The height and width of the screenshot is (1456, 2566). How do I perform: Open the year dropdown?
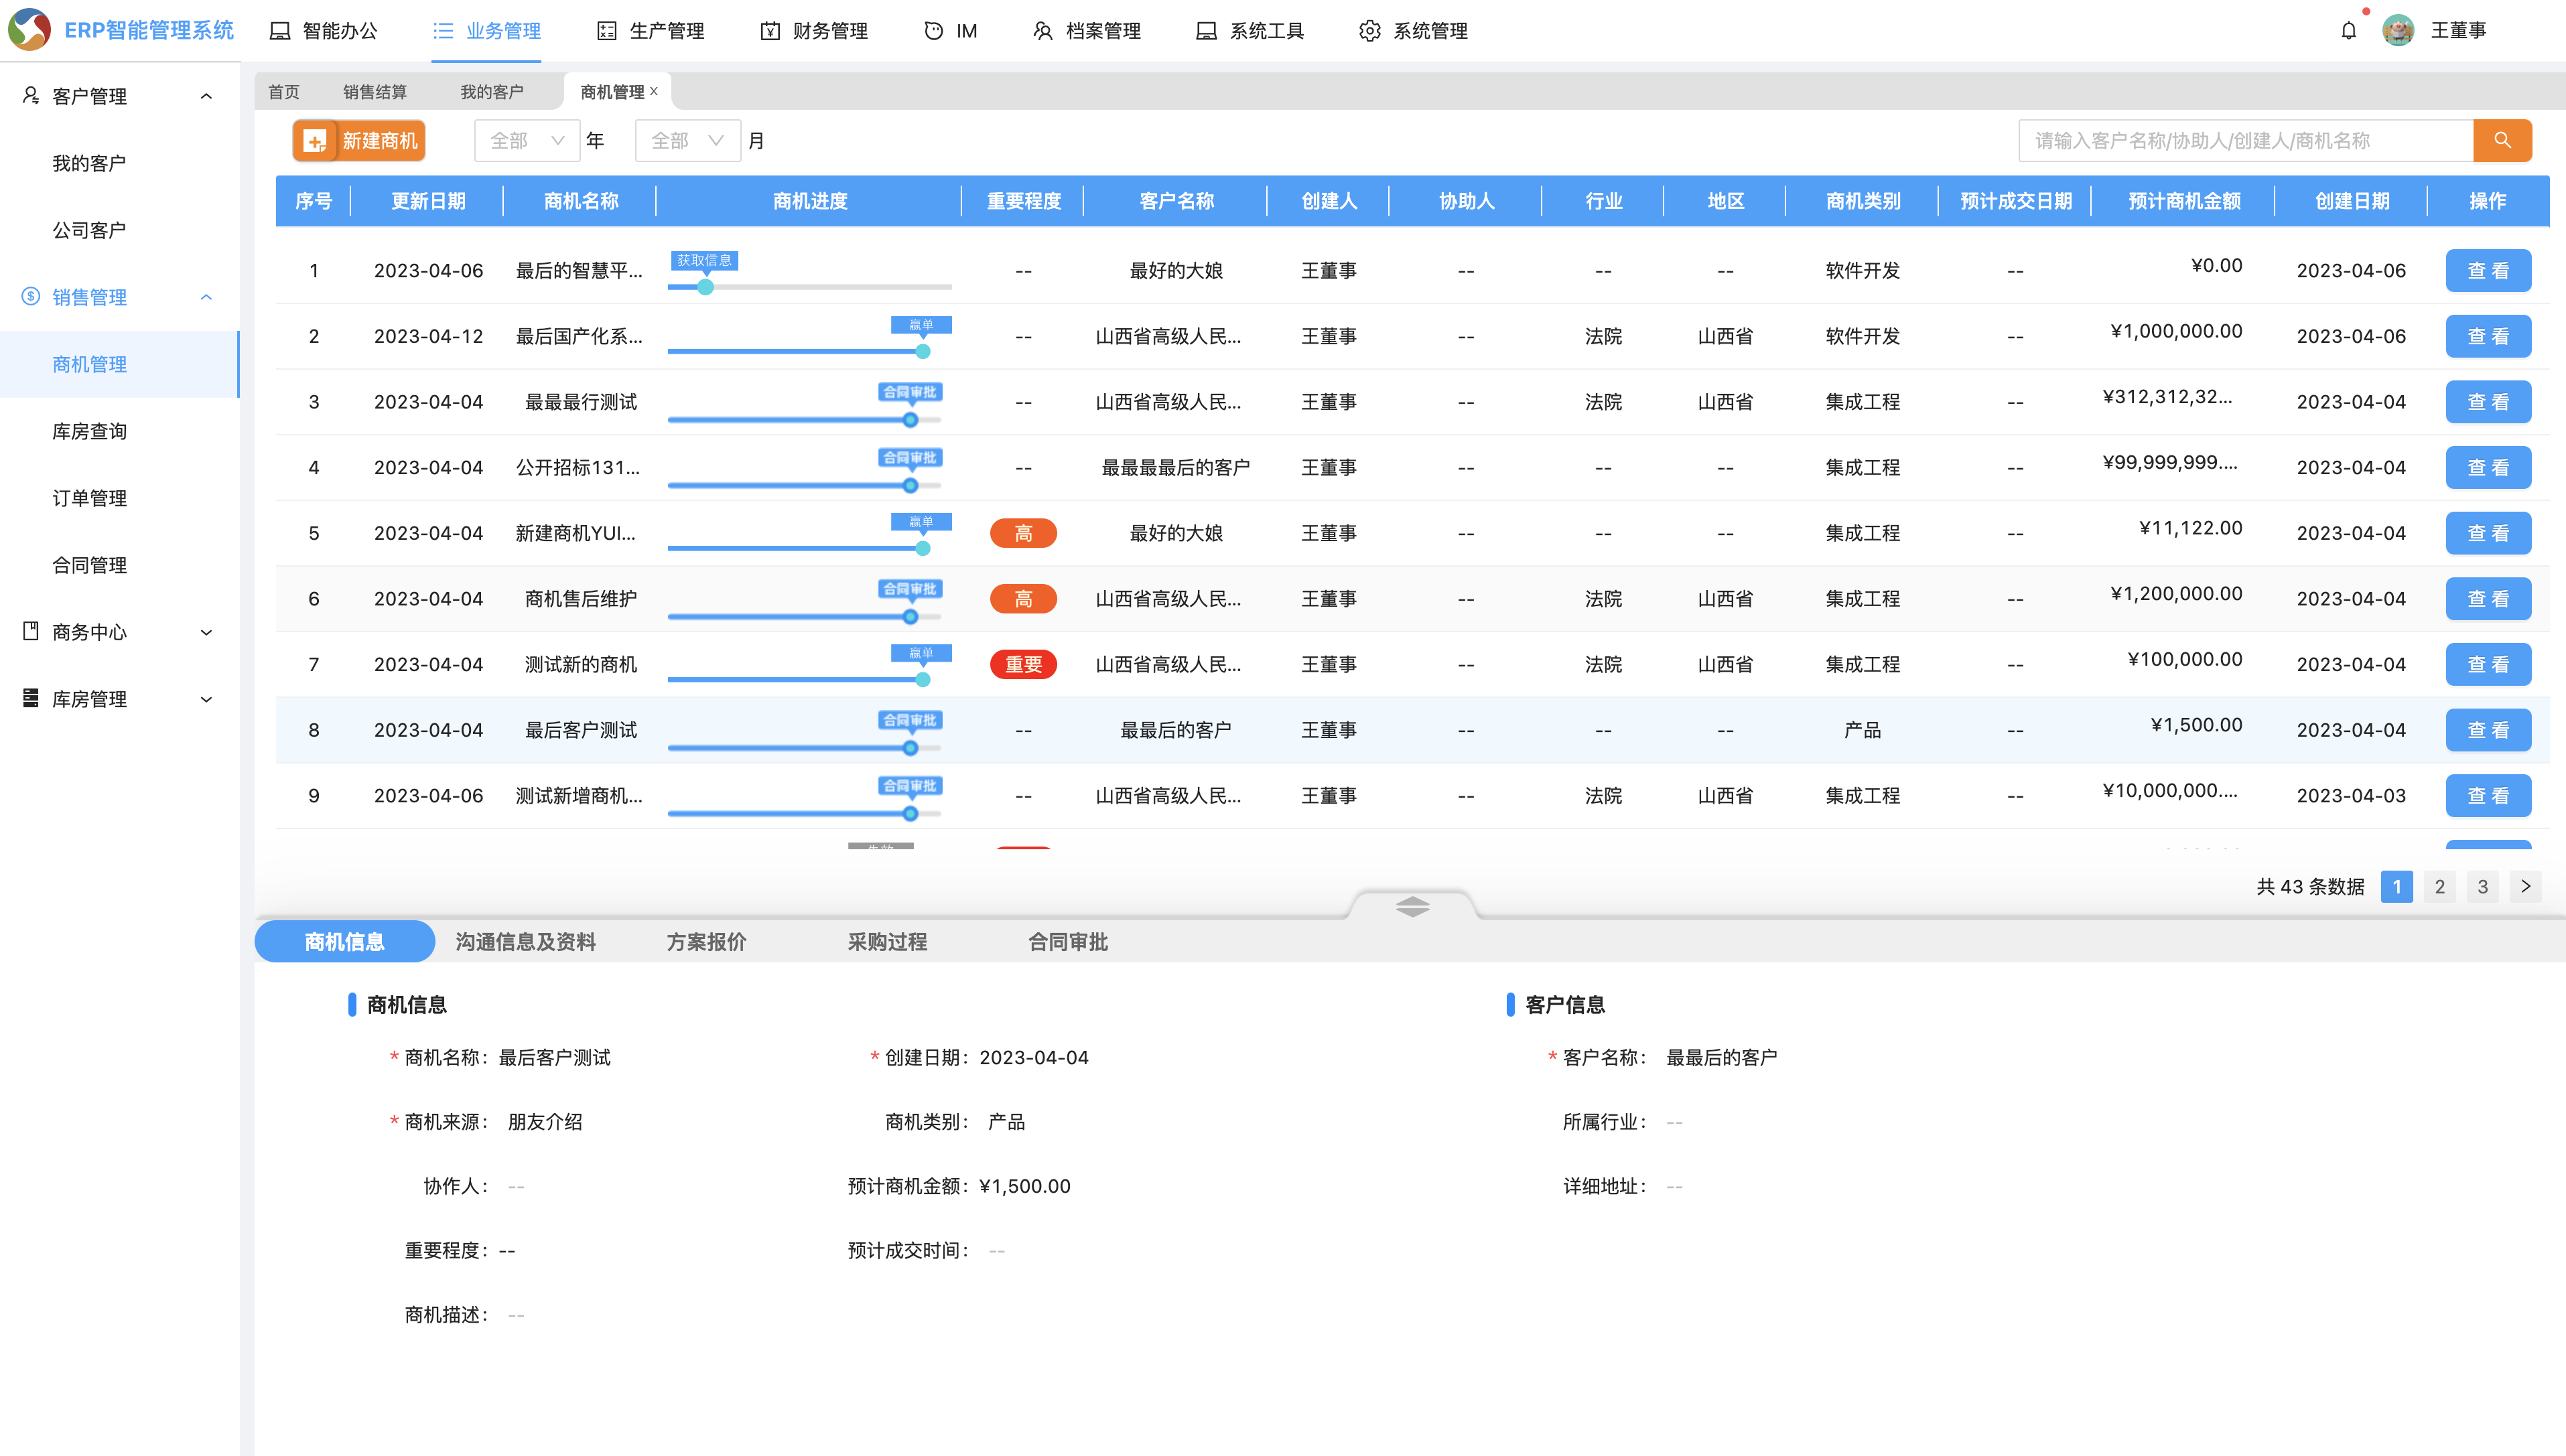click(x=527, y=141)
